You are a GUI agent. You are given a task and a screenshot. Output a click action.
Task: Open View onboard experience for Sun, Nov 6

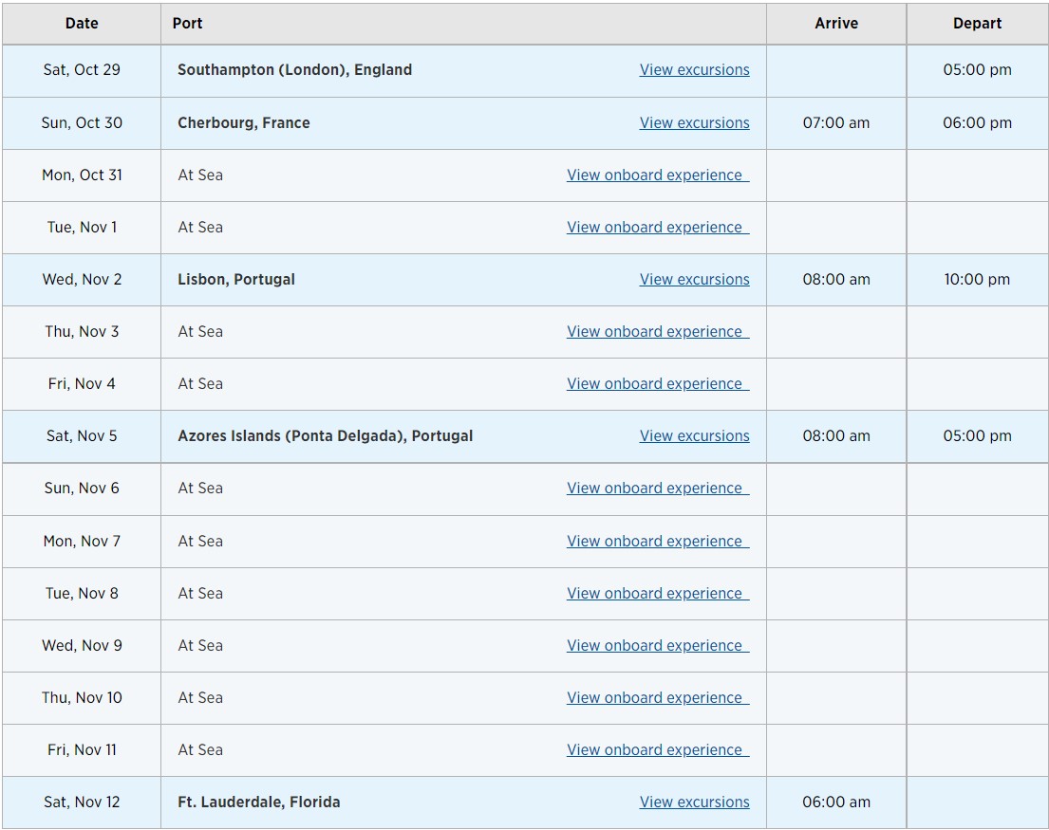tap(658, 489)
